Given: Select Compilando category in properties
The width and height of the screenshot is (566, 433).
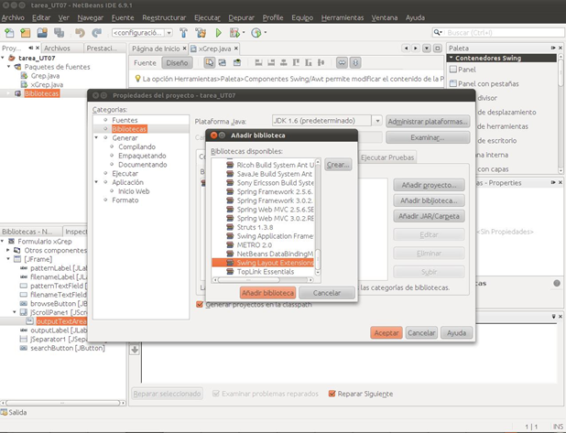Looking at the screenshot, I should click(x=136, y=146).
